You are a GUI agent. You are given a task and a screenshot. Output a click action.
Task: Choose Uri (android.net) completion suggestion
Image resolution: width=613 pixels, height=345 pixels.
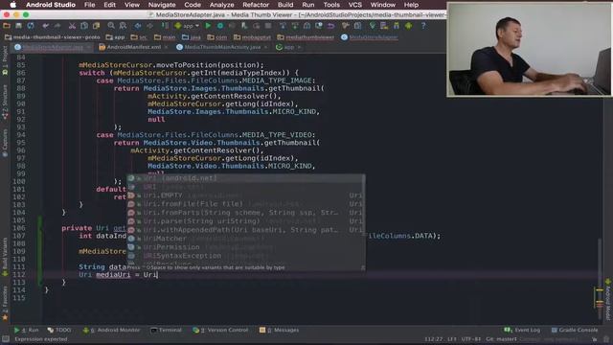pos(246,178)
